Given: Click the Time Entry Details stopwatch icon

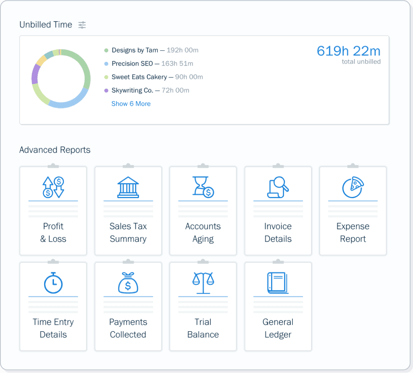Looking at the screenshot, I should click(53, 283).
